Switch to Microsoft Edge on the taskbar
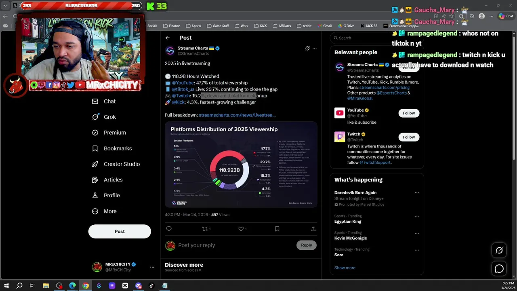Viewport: 517px width, 291px height. tap(72, 286)
